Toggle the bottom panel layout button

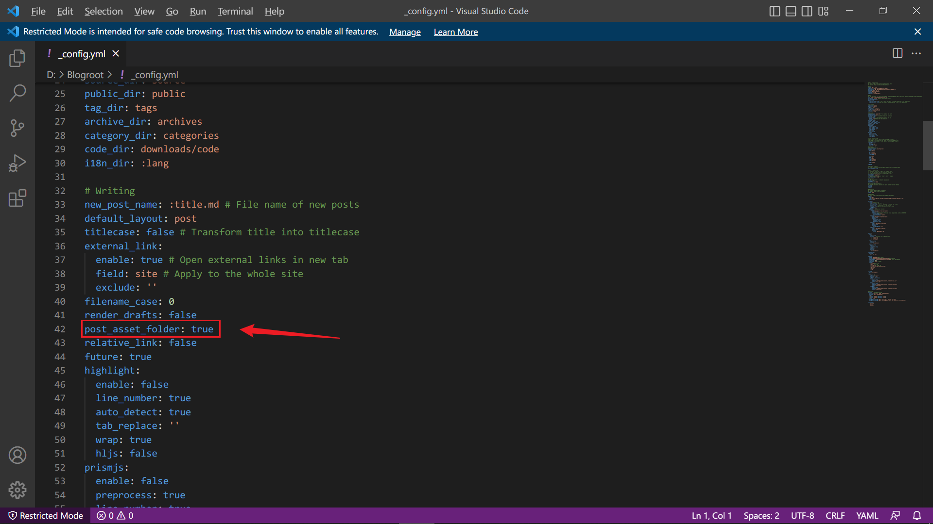click(791, 11)
